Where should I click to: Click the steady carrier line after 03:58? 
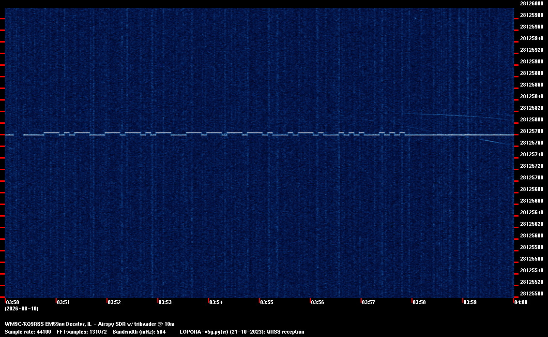(x=459, y=135)
